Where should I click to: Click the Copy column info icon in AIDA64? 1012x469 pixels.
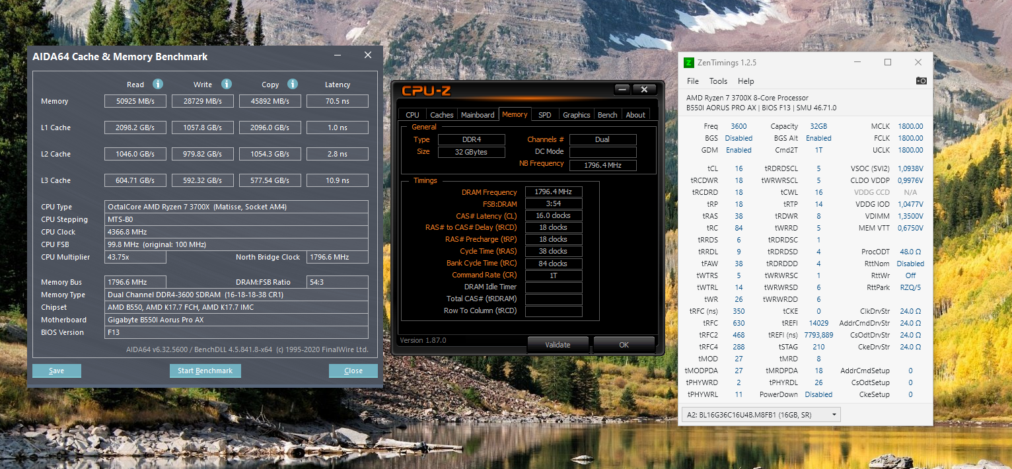pos(293,84)
